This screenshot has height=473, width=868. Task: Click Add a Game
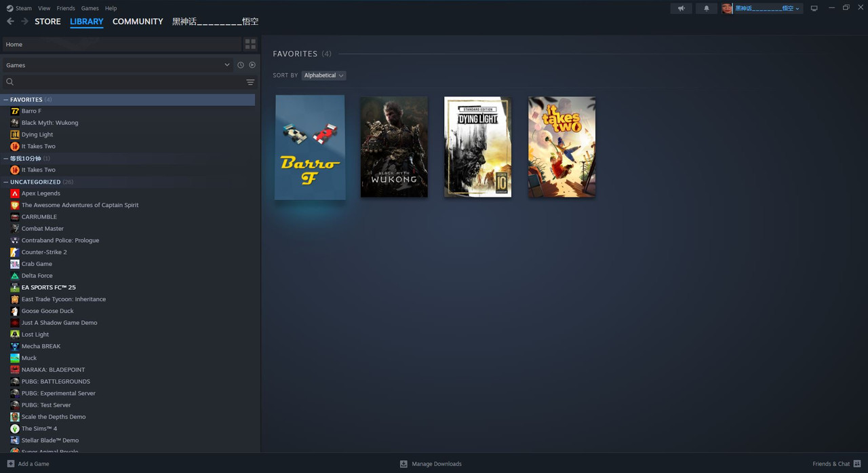pyautogui.click(x=28, y=464)
